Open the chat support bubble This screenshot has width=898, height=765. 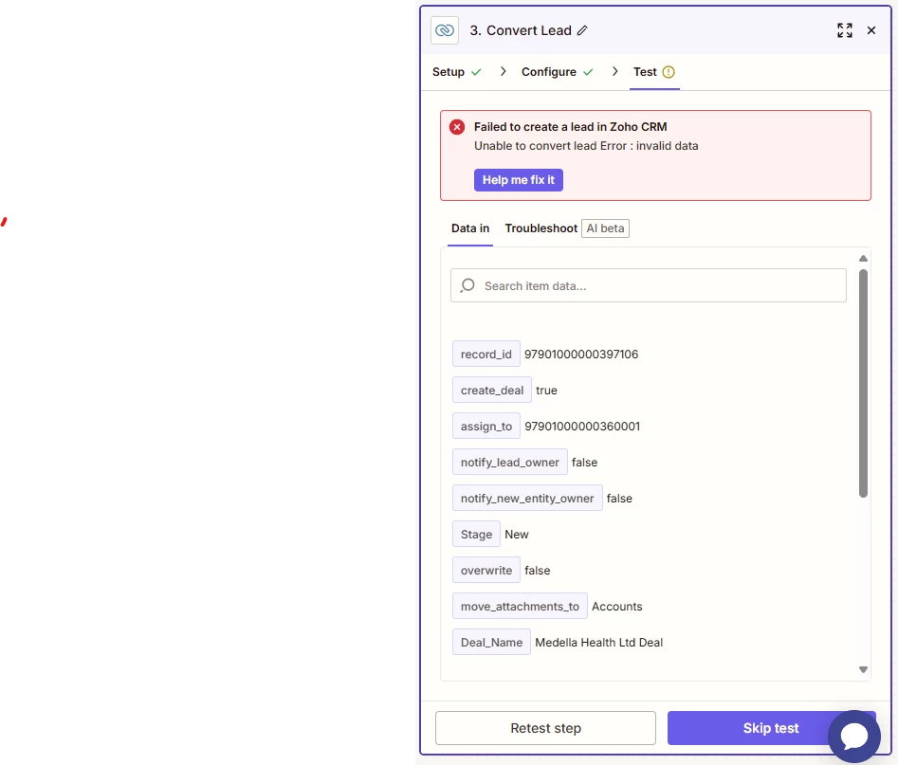pos(853,736)
